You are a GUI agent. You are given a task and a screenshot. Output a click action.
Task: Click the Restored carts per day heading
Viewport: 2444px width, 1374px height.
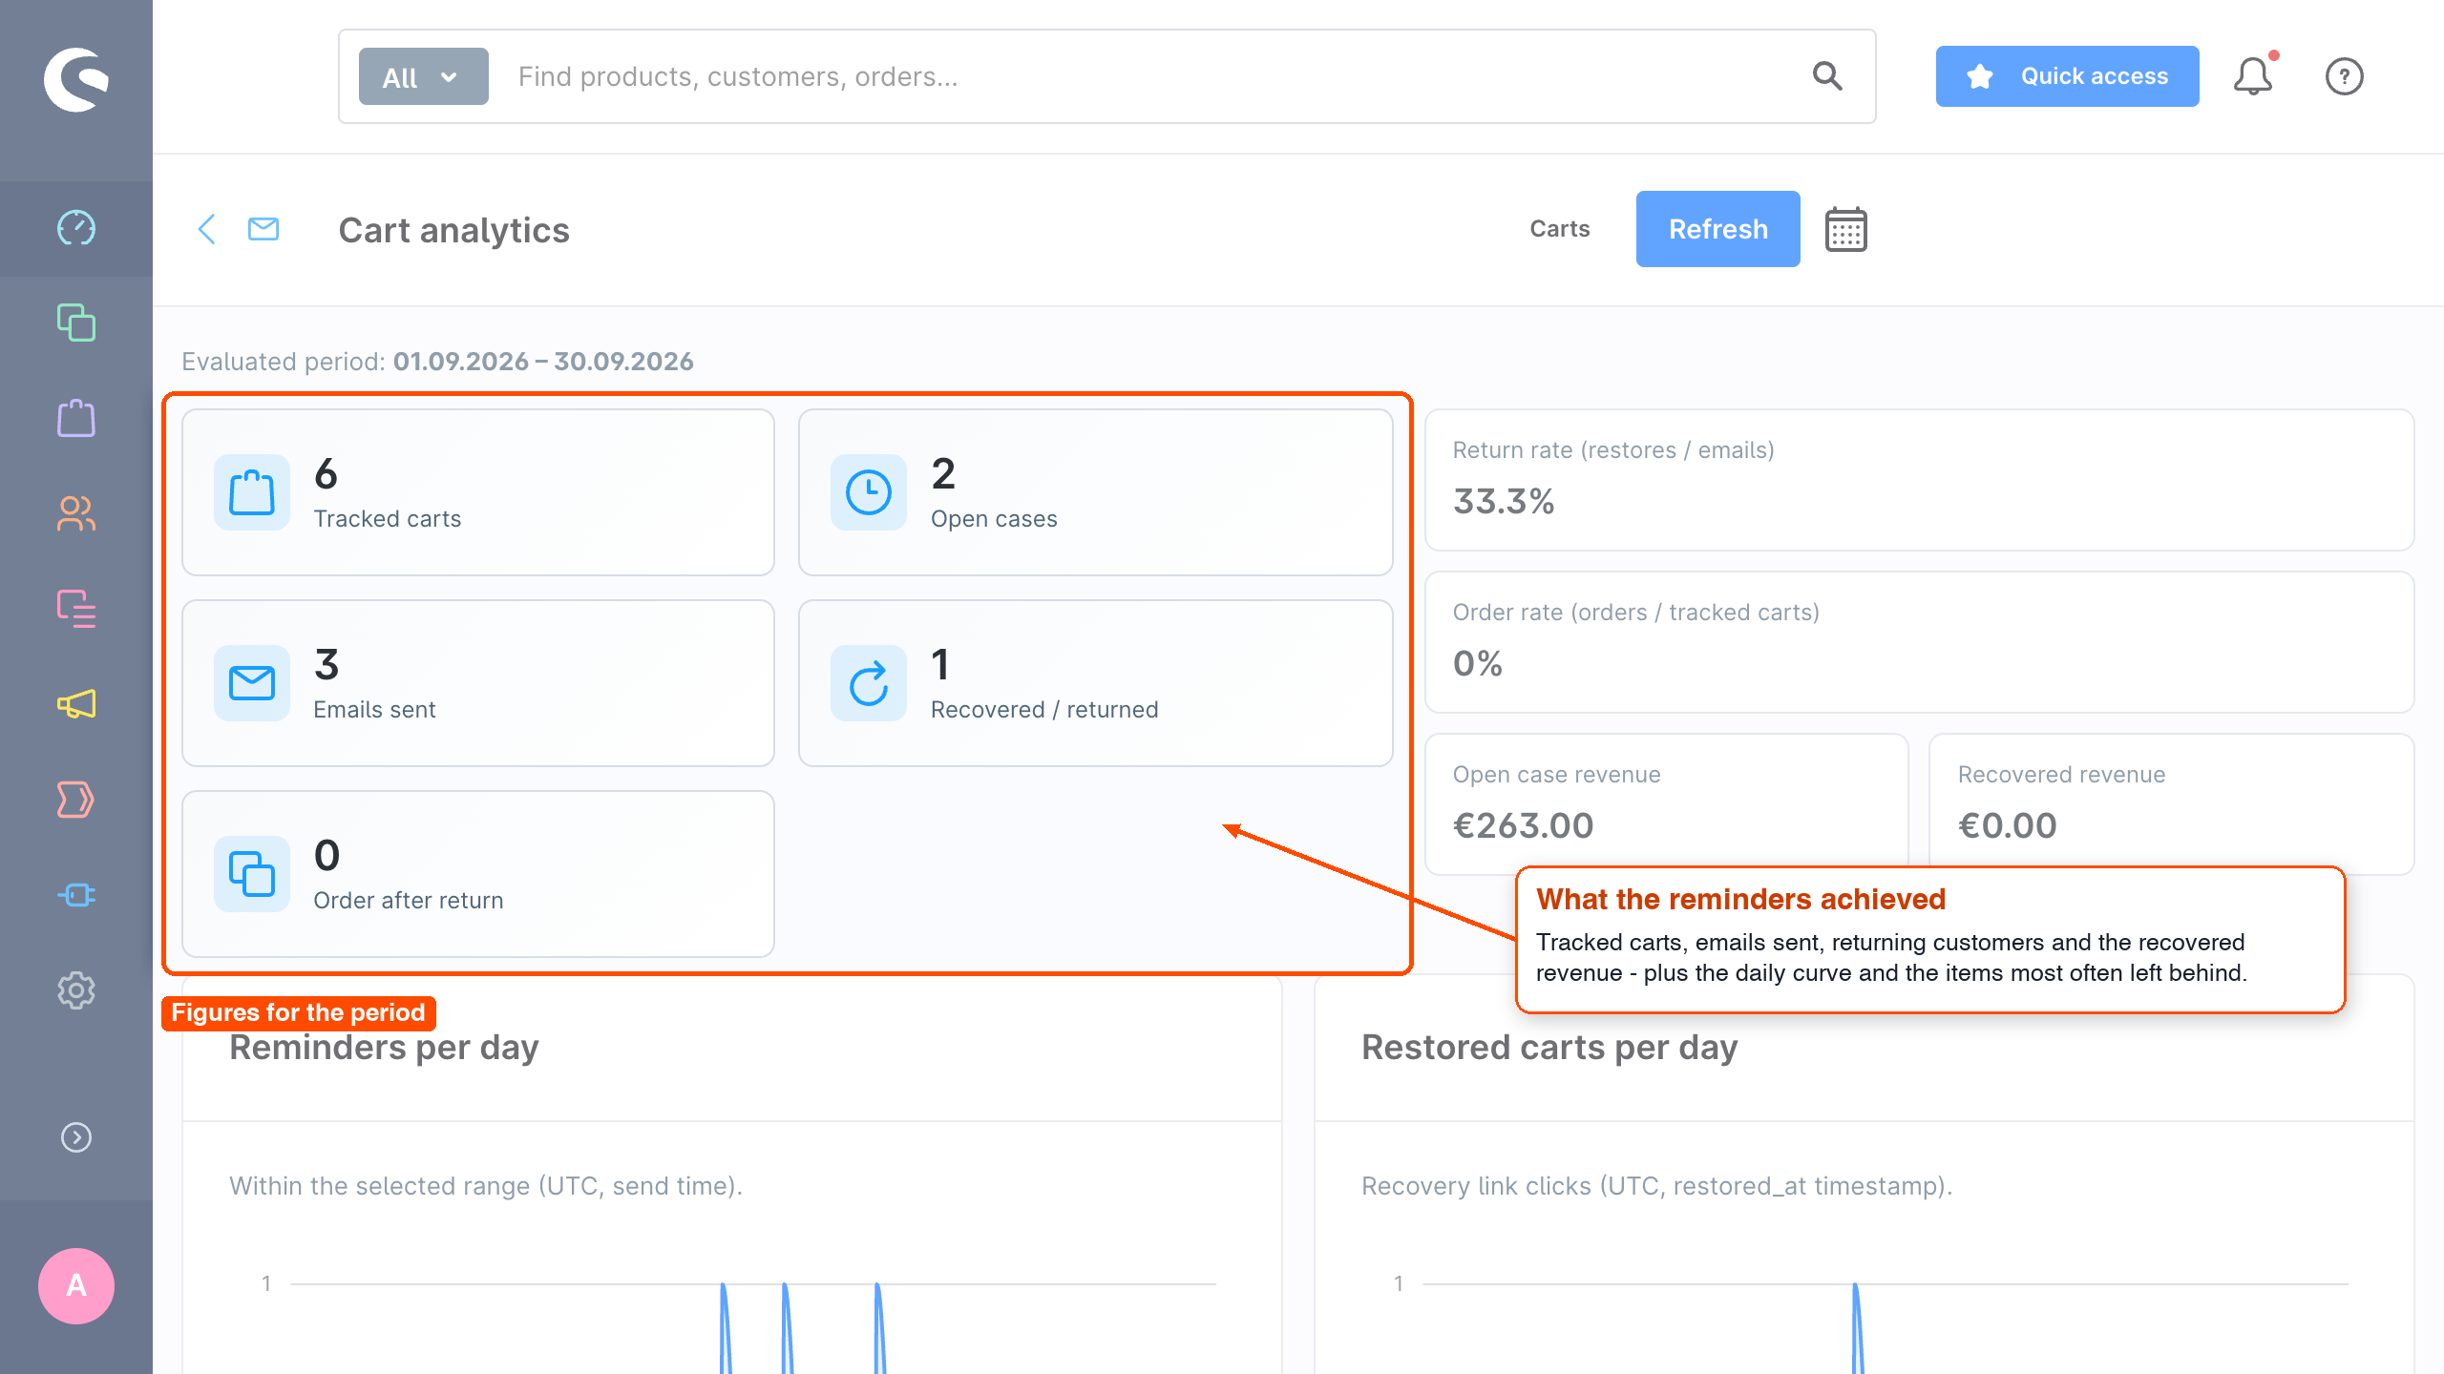pyautogui.click(x=1549, y=1048)
